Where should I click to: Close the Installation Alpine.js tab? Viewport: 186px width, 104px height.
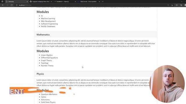(x=75, y=2)
